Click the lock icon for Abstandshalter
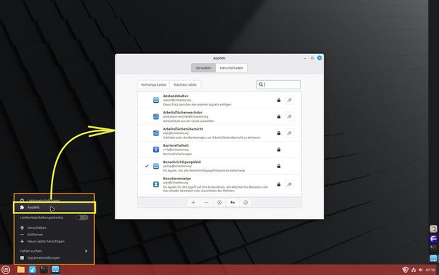The width and height of the screenshot is (439, 275). [278, 100]
